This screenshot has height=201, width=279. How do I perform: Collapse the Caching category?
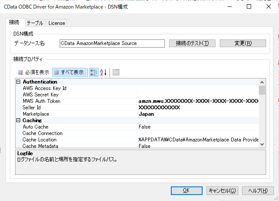[18, 120]
